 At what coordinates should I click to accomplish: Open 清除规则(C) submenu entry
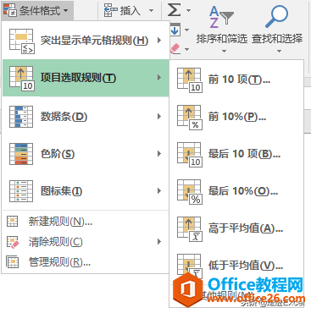pyautogui.click(x=86, y=242)
